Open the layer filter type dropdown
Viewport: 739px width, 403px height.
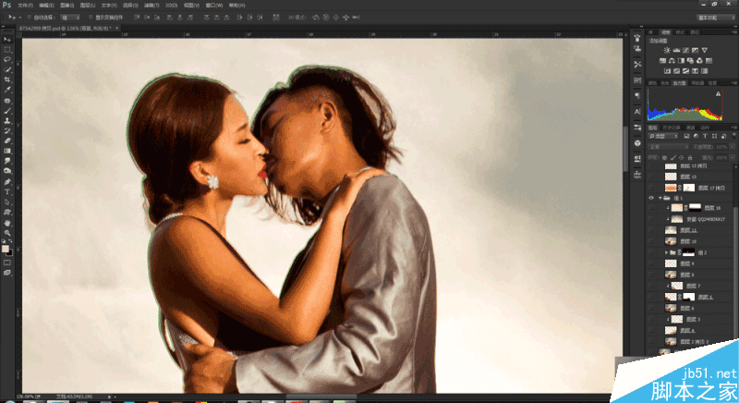(x=663, y=136)
